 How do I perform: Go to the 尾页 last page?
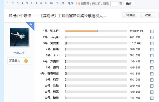70,3
